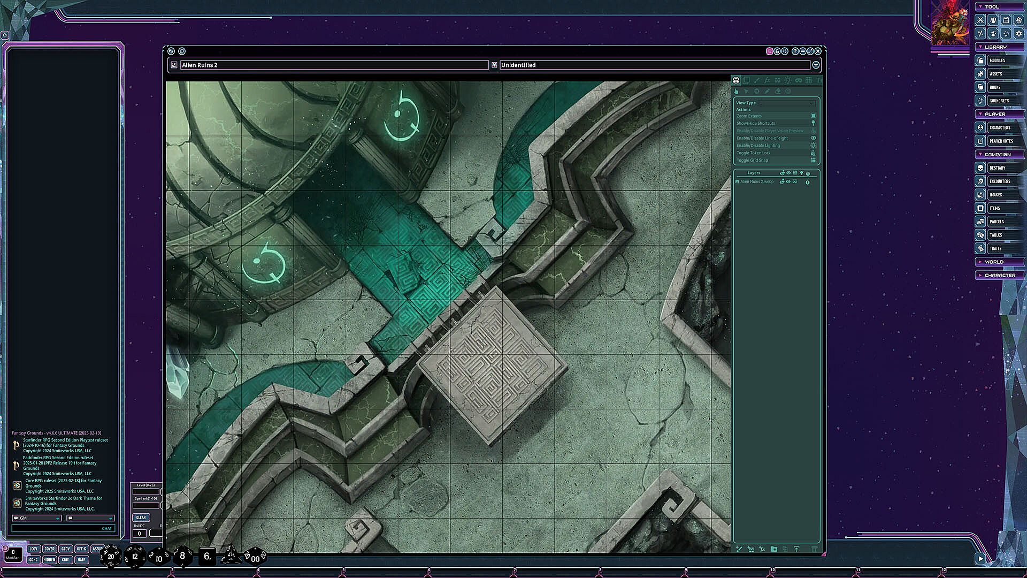Screen dimensions: 1027x578
Task: Open the GM speaker dropdown in chat
Action: [37, 518]
